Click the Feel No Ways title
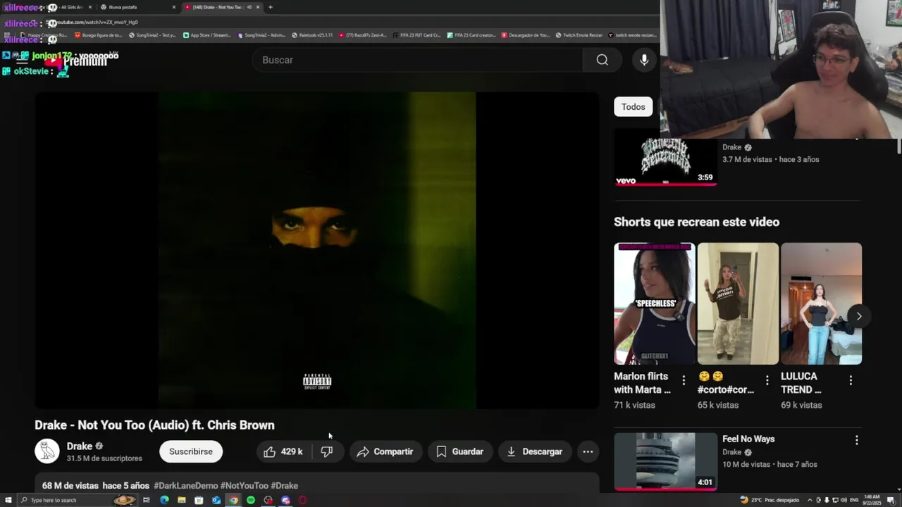 coord(748,439)
